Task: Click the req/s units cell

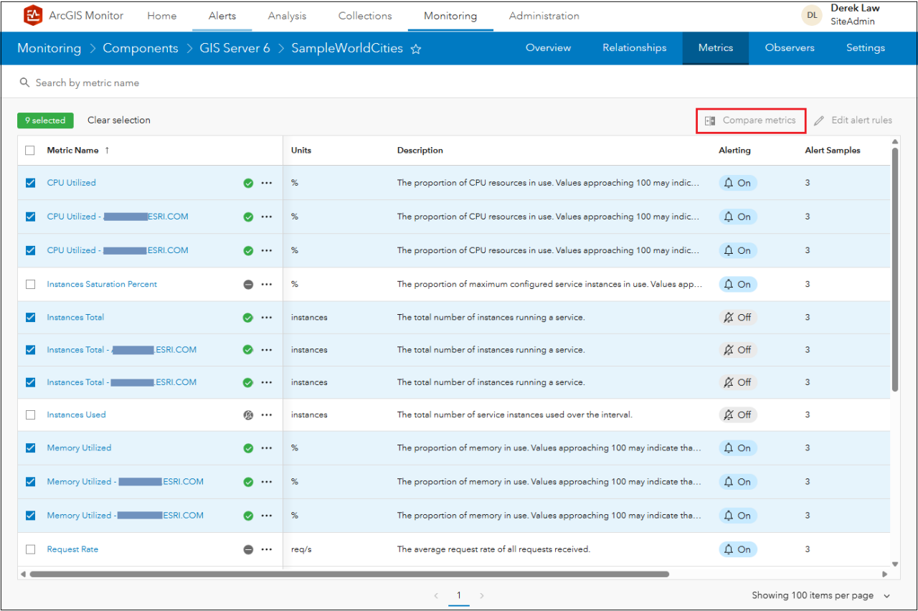Action: coord(301,549)
